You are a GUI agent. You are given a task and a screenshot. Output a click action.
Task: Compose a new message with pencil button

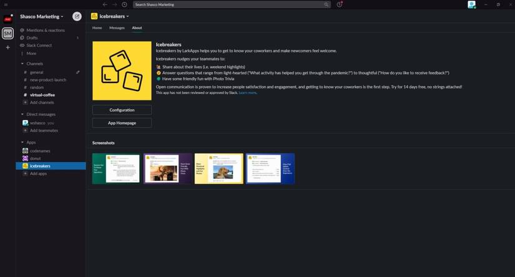[x=77, y=16]
